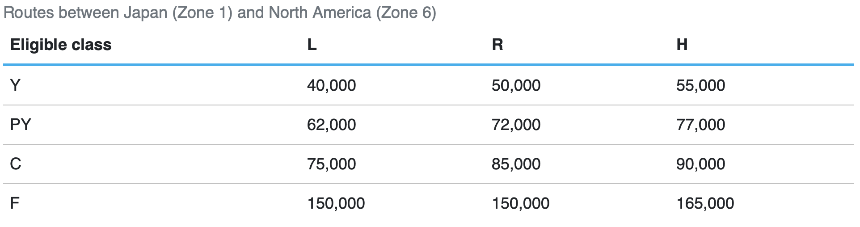Viewport: 860px width, 227px height.
Task: Select the 50,000 miles cell
Action: click(516, 85)
